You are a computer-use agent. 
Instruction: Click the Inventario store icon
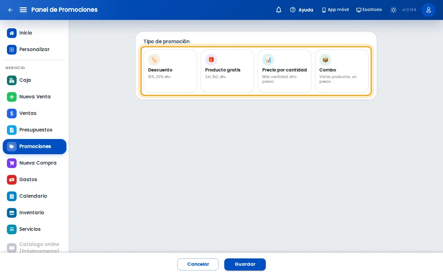click(x=12, y=213)
